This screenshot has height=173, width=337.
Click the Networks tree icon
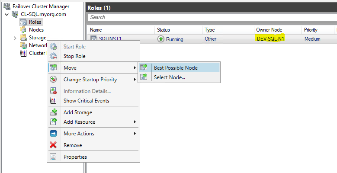click(x=23, y=45)
